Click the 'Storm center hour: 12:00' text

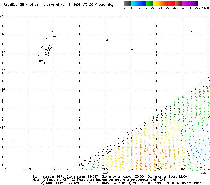point(167,176)
